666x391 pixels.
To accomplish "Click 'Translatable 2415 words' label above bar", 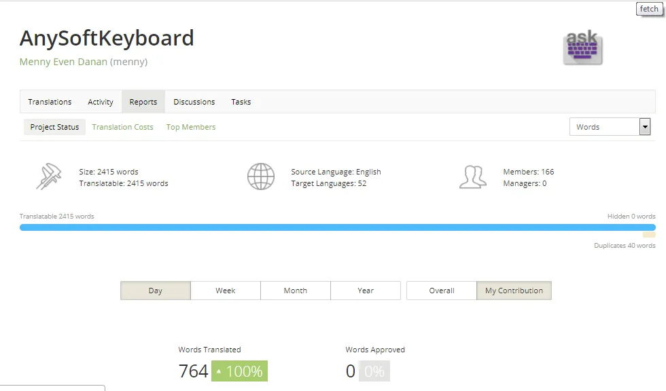I will [57, 217].
